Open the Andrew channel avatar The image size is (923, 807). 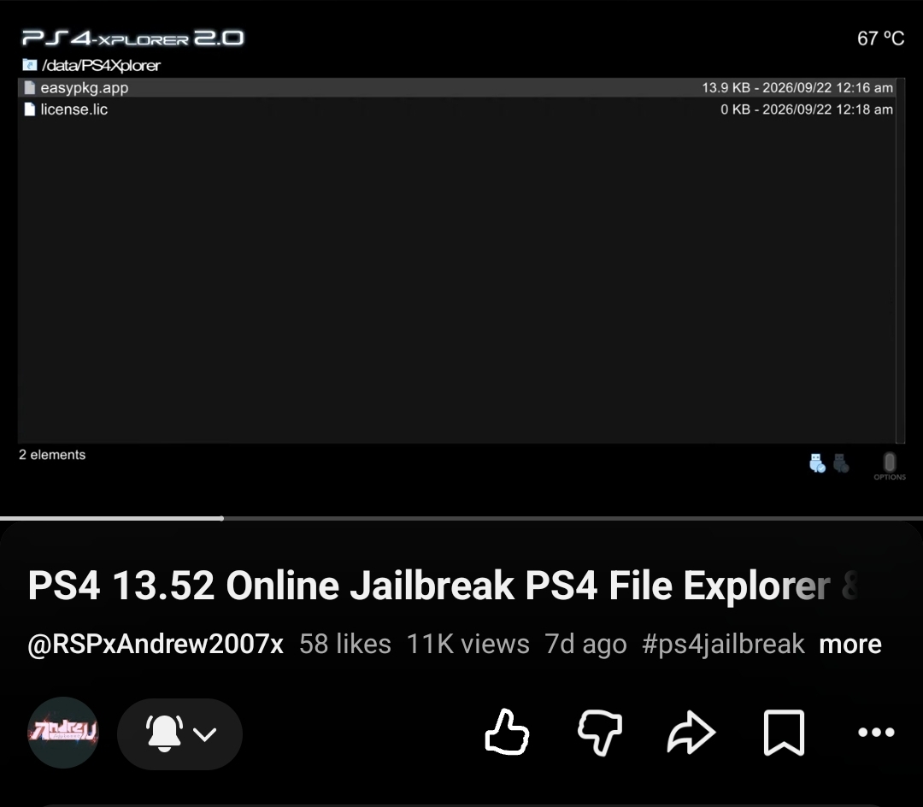(x=63, y=733)
